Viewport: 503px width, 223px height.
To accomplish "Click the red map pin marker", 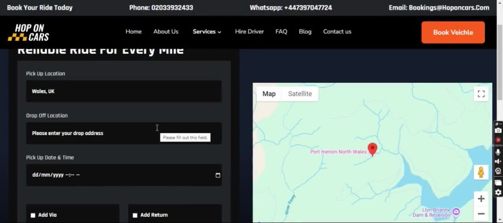I will click(x=372, y=149).
